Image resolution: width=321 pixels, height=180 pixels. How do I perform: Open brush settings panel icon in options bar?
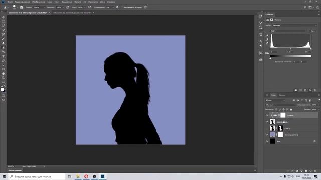pos(22,7)
